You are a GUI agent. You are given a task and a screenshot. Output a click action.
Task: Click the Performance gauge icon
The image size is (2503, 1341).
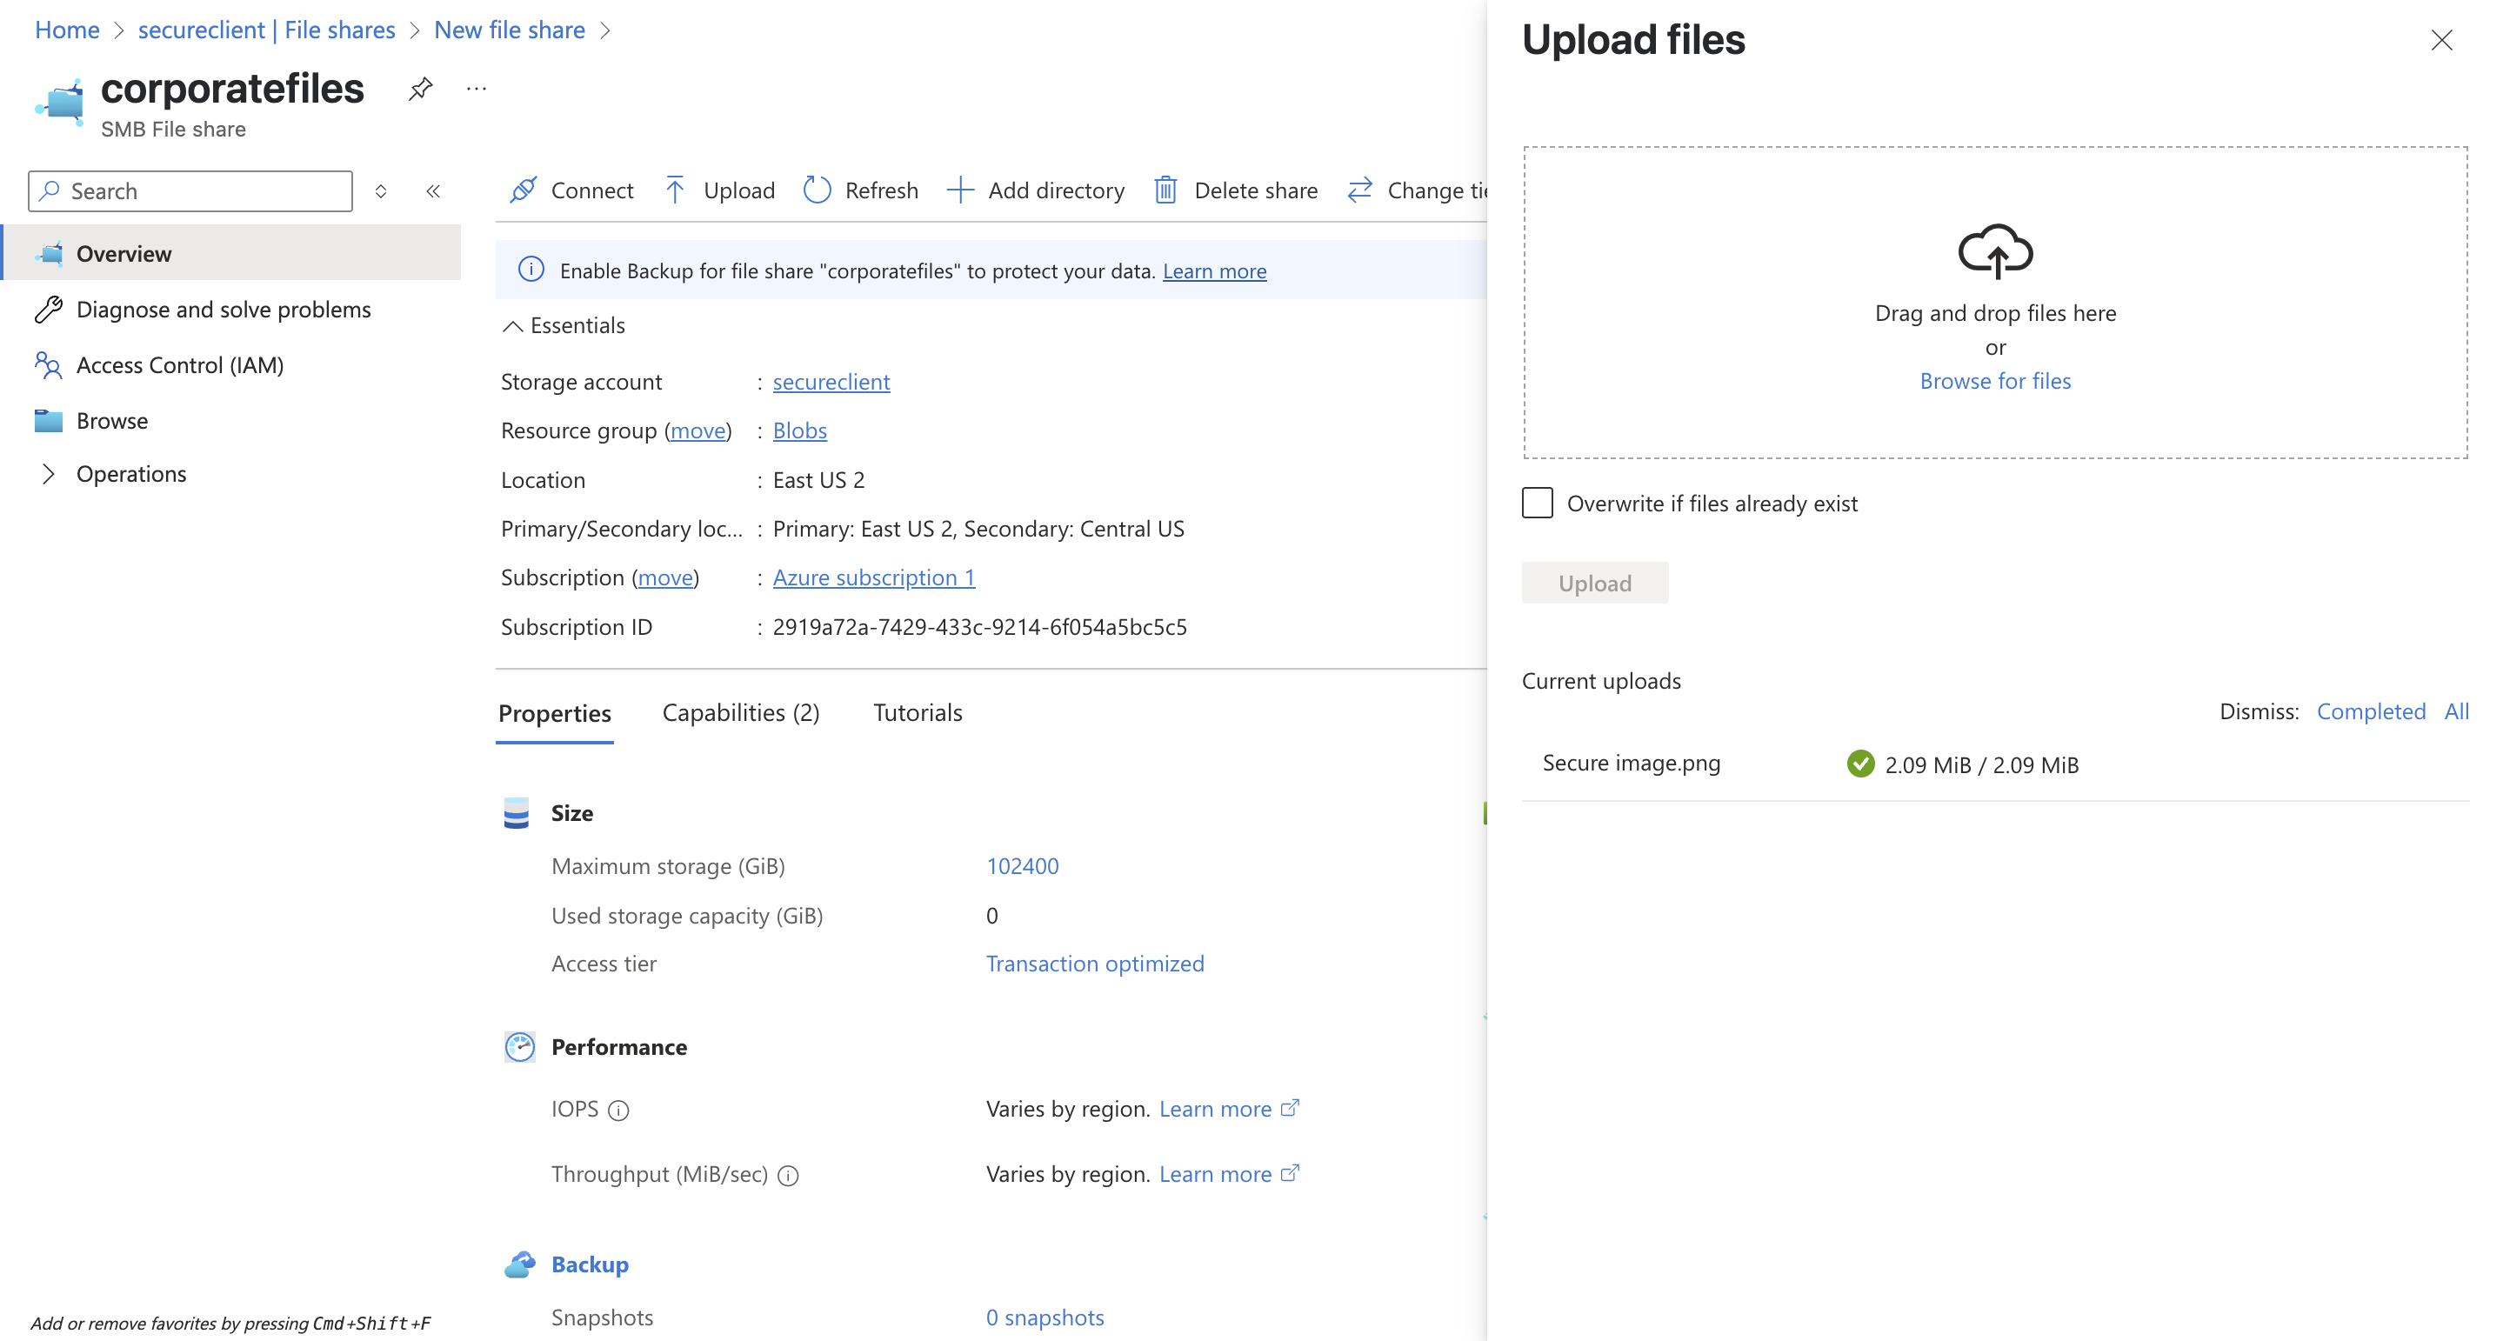[520, 1046]
